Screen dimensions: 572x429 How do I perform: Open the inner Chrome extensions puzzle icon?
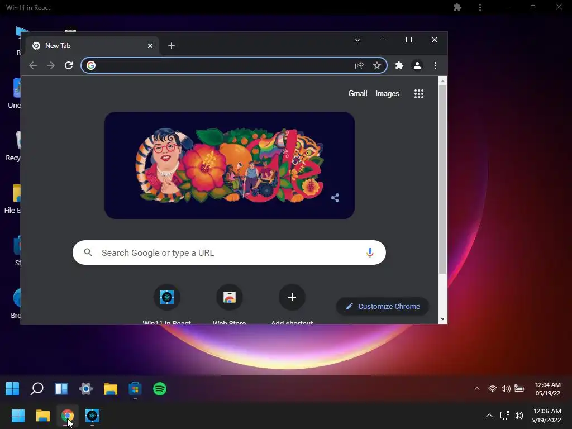(x=399, y=65)
